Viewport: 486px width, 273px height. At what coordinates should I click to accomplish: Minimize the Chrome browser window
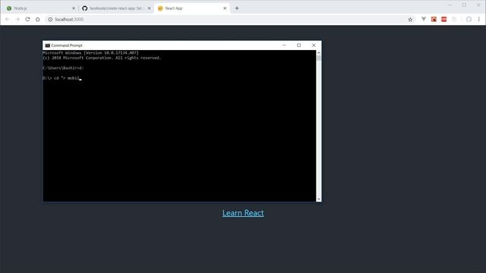point(450,5)
